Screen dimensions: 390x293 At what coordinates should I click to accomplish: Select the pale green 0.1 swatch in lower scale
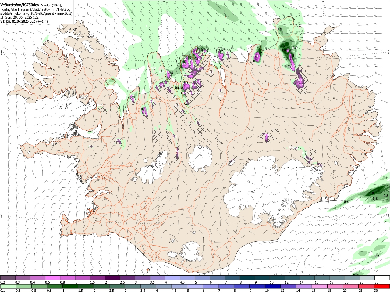click(8, 286)
